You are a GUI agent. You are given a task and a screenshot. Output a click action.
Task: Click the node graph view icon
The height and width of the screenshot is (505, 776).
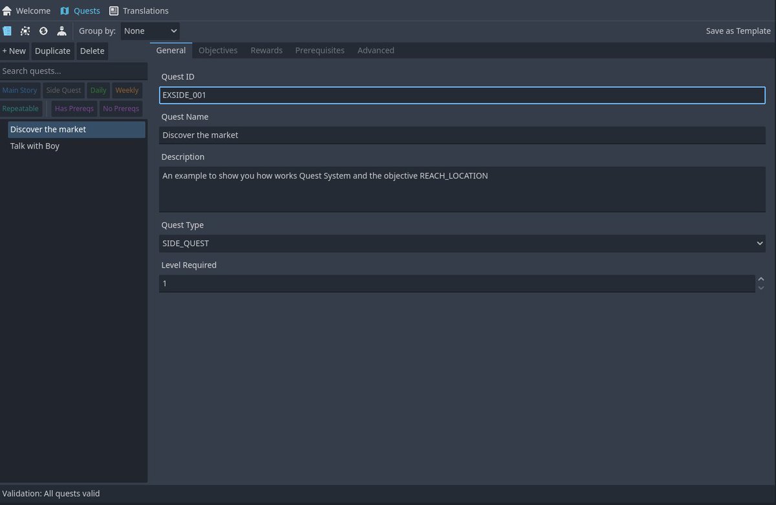(25, 31)
